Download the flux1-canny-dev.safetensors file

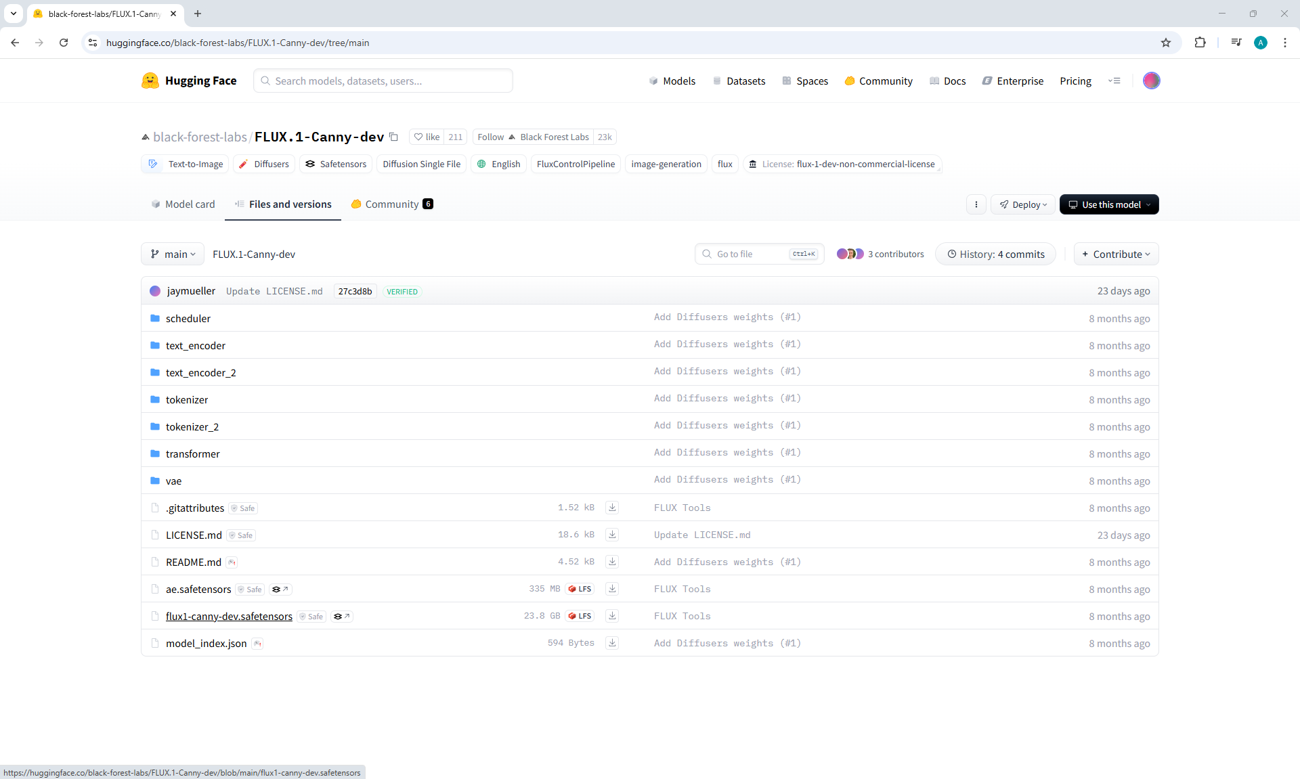[612, 616]
